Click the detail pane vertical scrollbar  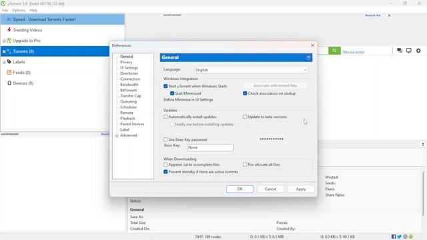[423, 193]
